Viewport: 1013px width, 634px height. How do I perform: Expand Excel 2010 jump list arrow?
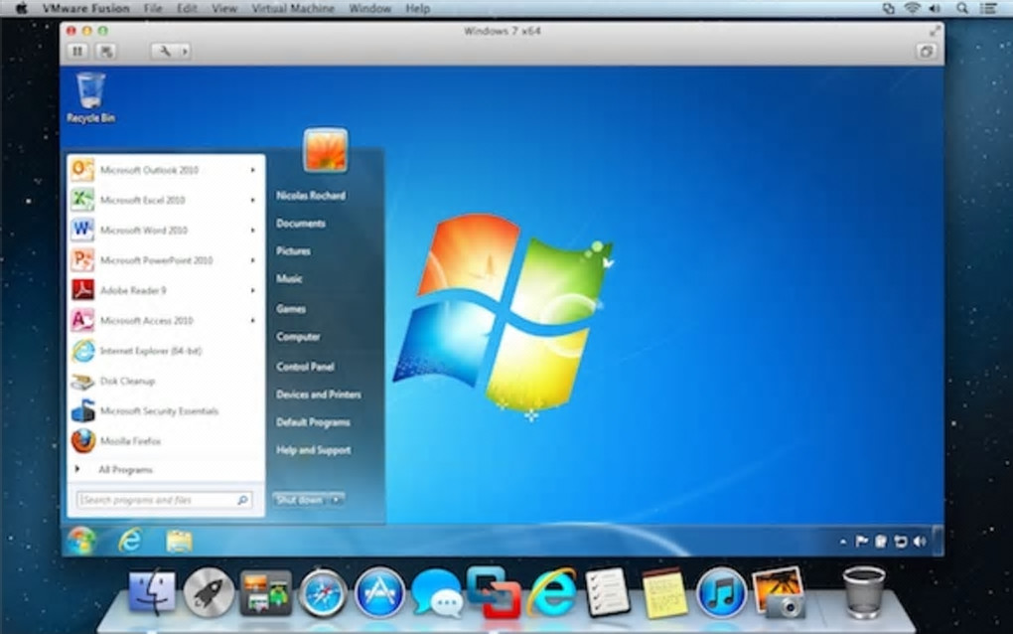pyautogui.click(x=253, y=201)
